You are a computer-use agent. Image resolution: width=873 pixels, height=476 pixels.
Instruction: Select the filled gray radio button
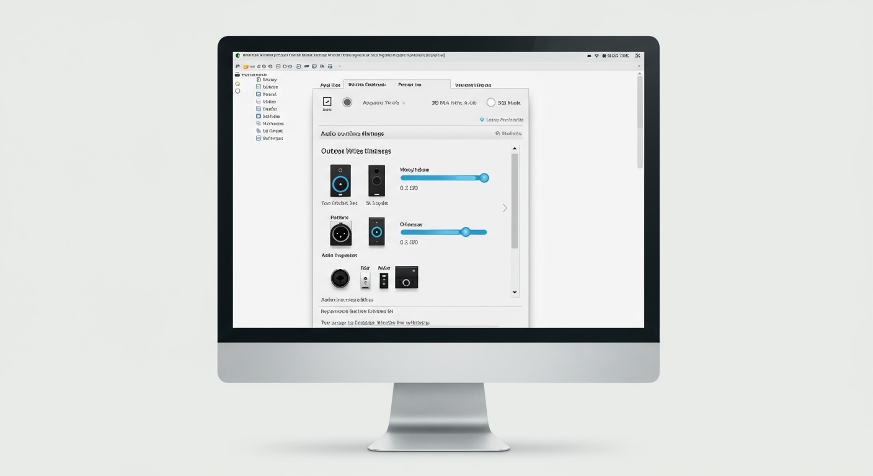347,102
